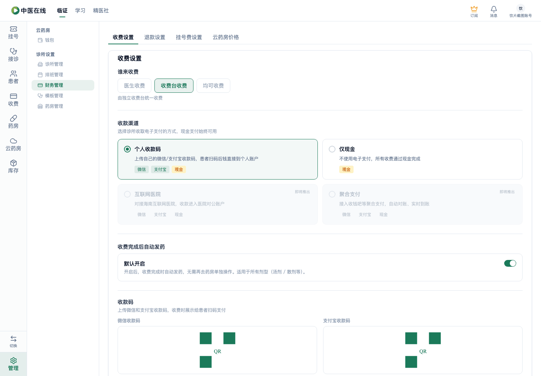Select the 收费设置 tab
Viewport: 541px width, 376px height.
pos(123,37)
